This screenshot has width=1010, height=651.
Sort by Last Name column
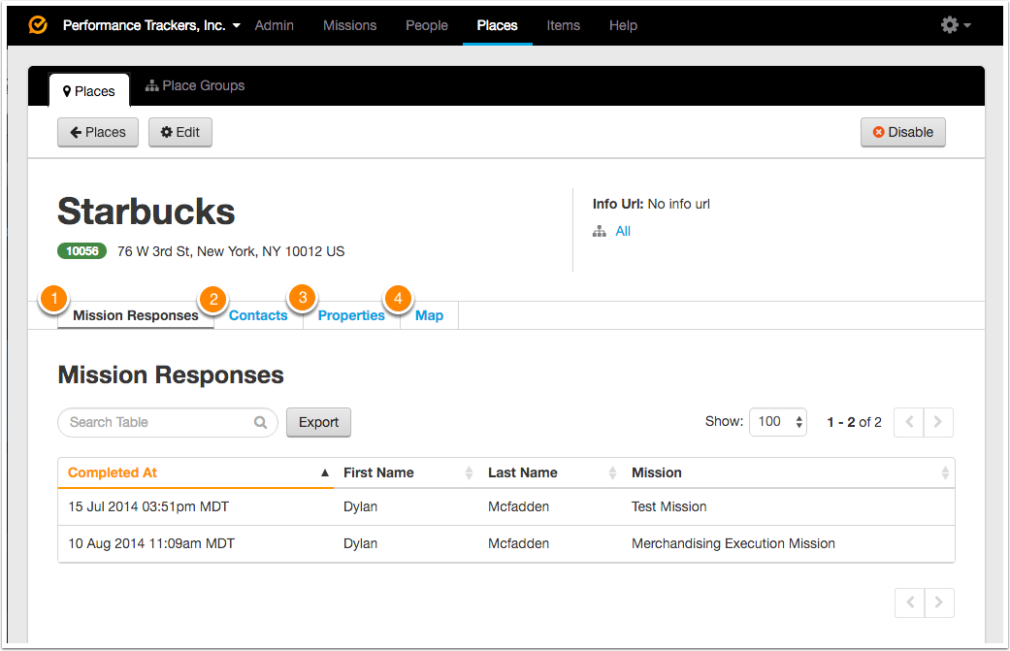point(550,472)
